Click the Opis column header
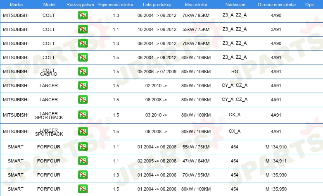The image size is (323, 196). tap(310, 5)
